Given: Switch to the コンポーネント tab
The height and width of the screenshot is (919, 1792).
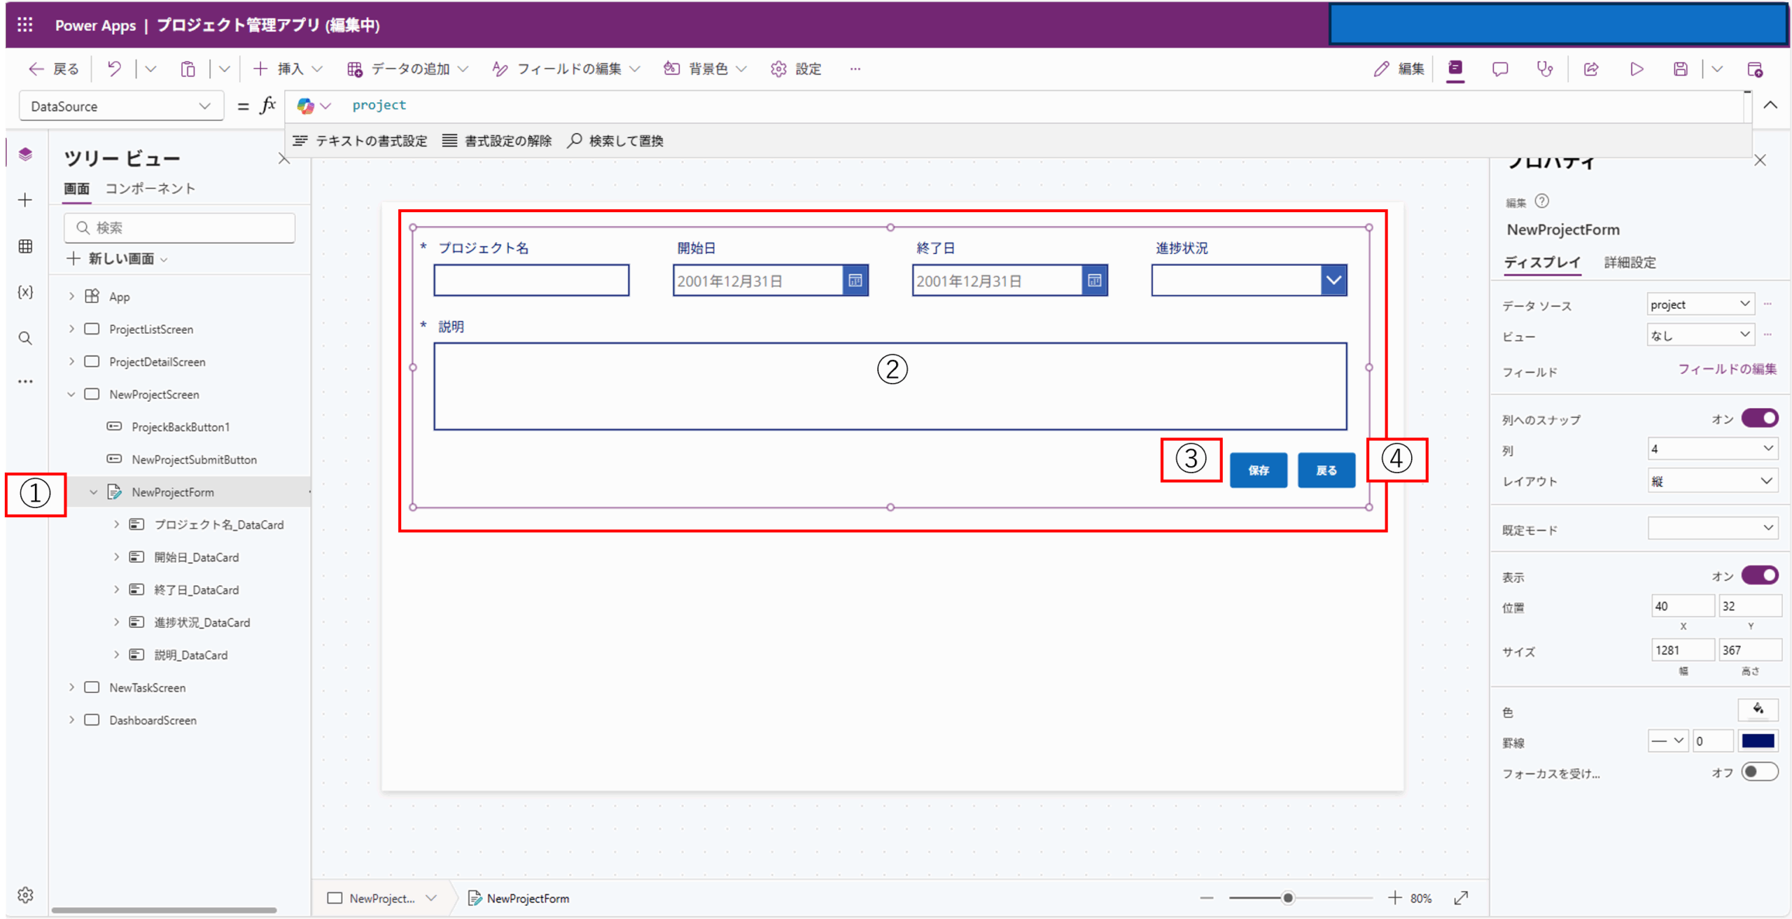Looking at the screenshot, I should 150,188.
